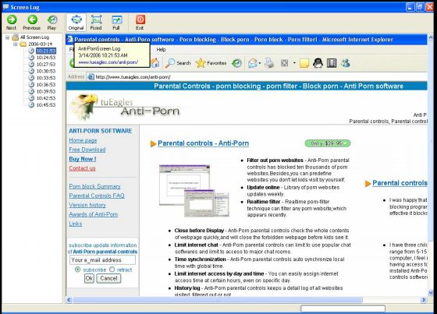Click the address bar URL field
The height and width of the screenshot is (314, 437).
click(x=257, y=77)
